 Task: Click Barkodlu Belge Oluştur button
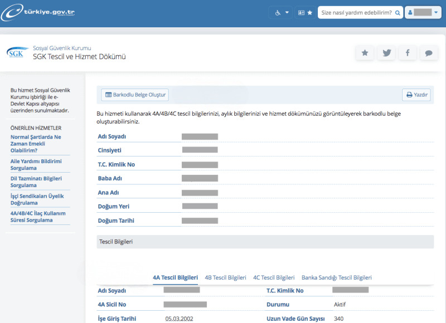click(x=135, y=95)
